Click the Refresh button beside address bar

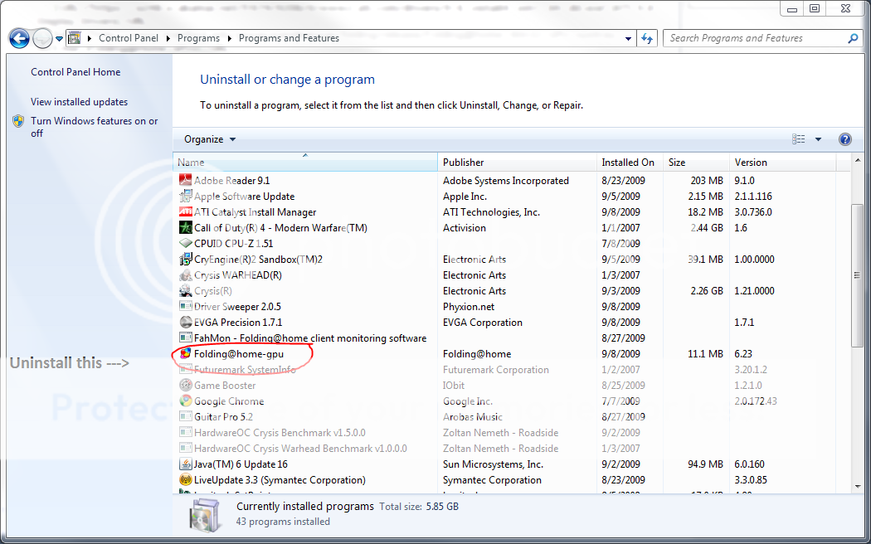click(x=647, y=38)
